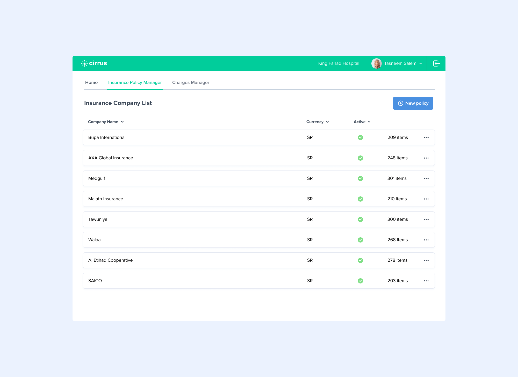Click 300 items for Tawuniya
Viewport: 518px width, 377px height.
398,219
